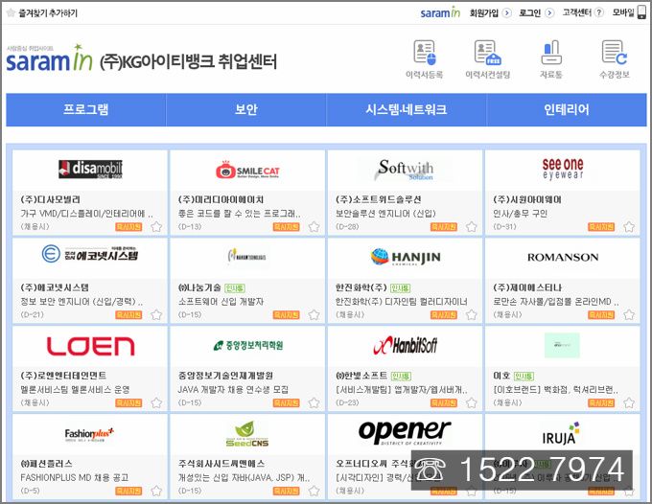This screenshot has width=652, height=504.
Task: Click company name (주)제이에스티나
Action: pos(527,287)
